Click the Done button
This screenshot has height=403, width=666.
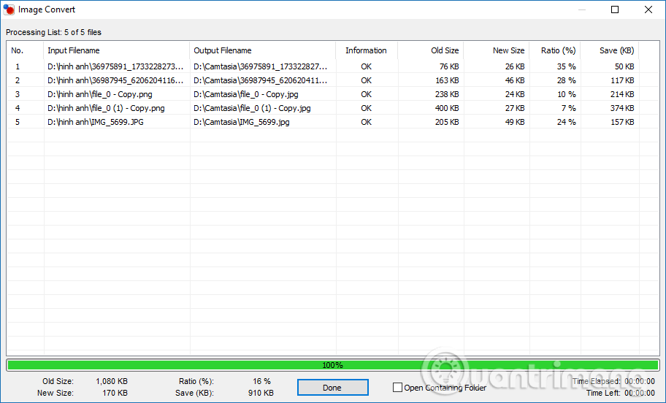click(332, 388)
